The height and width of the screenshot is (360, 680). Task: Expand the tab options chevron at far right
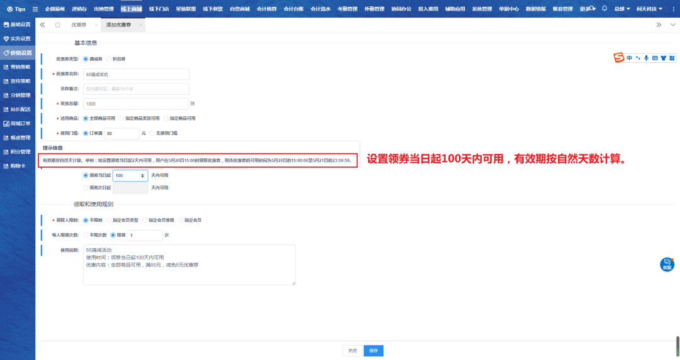point(671,25)
